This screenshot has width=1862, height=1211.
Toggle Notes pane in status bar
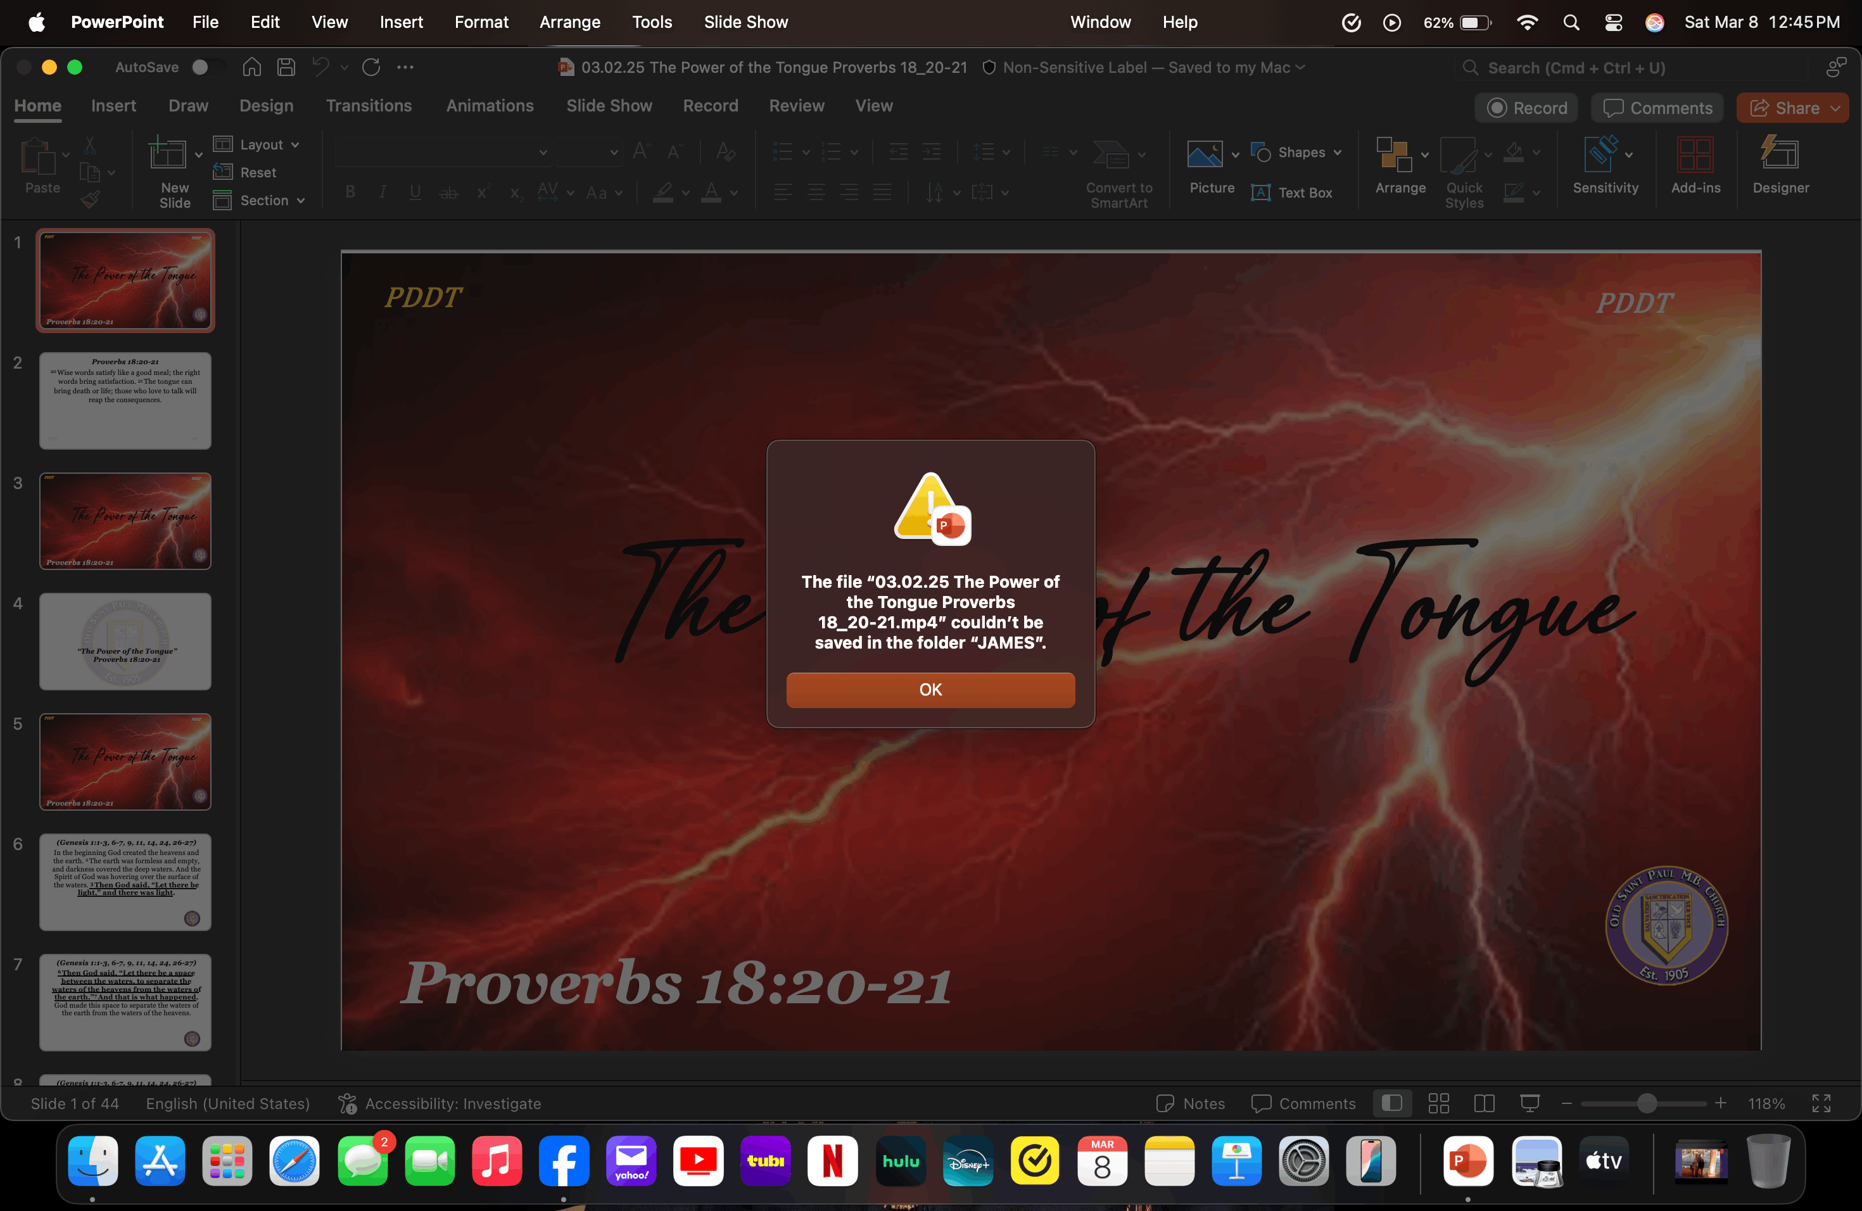(x=1191, y=1103)
